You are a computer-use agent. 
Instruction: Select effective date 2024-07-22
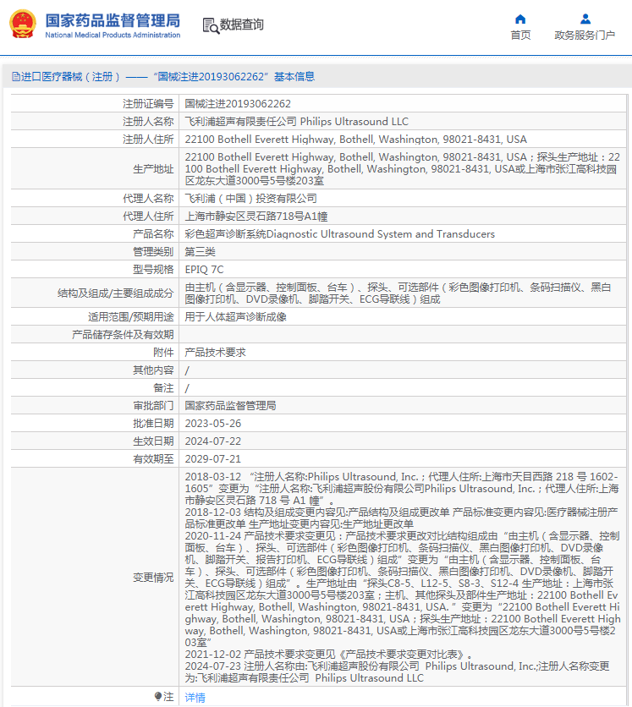click(213, 441)
